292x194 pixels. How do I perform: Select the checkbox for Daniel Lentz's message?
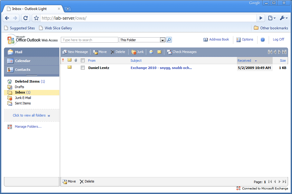pyautogui.click(x=83, y=68)
